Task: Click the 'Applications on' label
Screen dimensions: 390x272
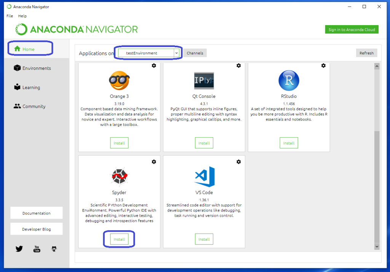Action: (x=96, y=53)
